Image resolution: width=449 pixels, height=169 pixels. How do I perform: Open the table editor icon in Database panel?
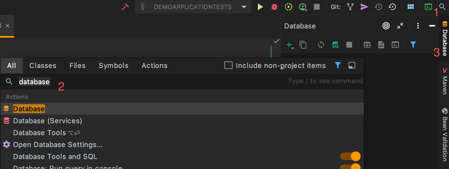tap(367, 45)
